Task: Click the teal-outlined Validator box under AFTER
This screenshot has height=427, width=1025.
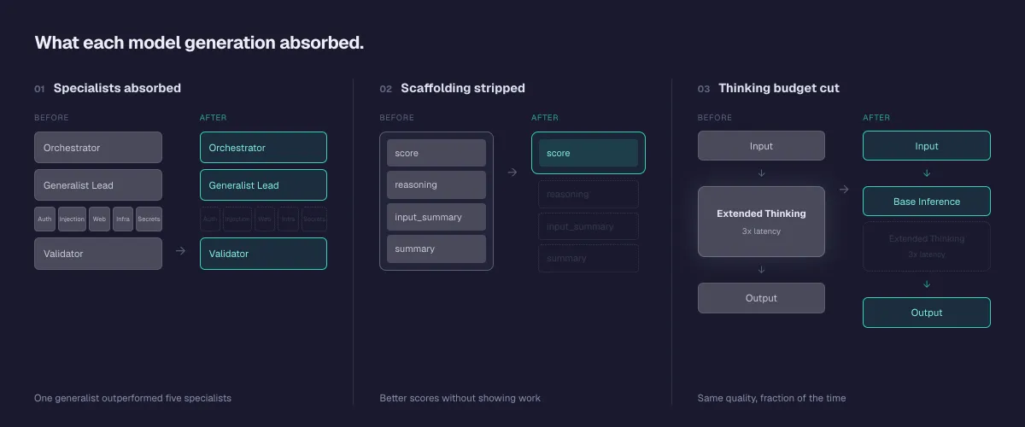Action: click(x=263, y=254)
